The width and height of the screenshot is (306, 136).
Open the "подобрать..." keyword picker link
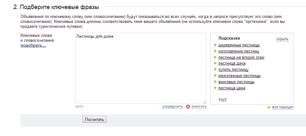(x=33, y=46)
